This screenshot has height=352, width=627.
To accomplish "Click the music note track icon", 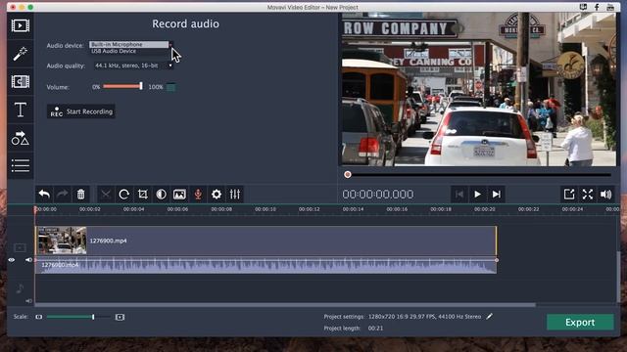I will 20,288.
